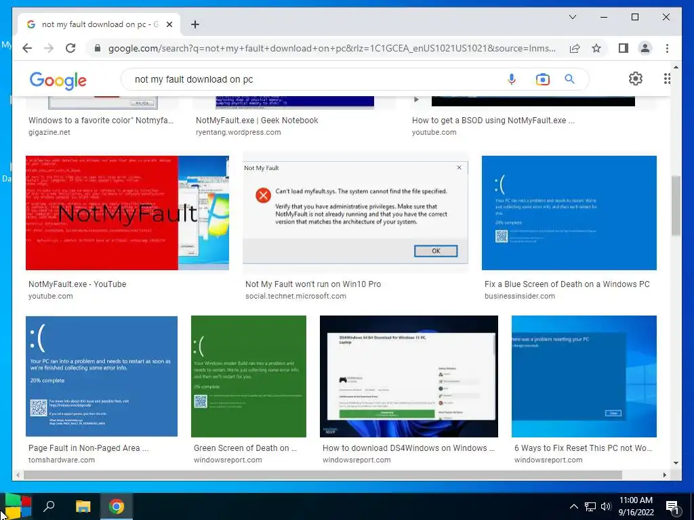
Task: Open '6 Ways to Fix Reset This PC' link
Action: point(583,448)
